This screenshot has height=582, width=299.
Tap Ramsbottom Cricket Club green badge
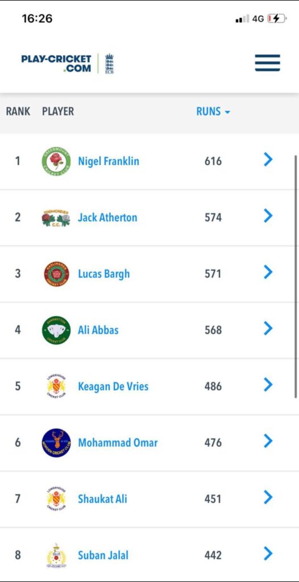(x=56, y=330)
